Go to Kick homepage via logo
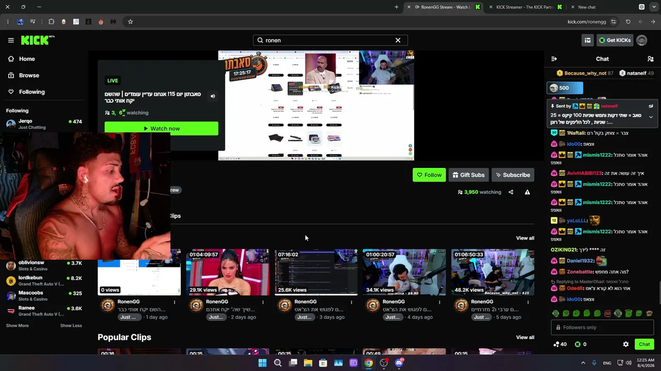 coord(37,40)
